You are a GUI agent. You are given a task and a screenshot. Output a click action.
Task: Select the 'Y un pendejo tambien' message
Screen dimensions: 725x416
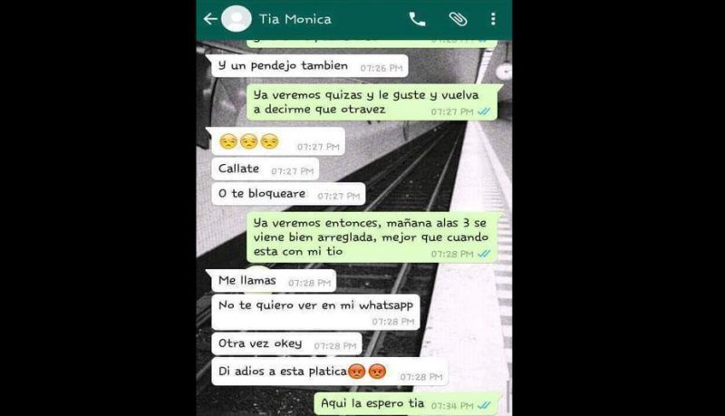click(x=307, y=66)
